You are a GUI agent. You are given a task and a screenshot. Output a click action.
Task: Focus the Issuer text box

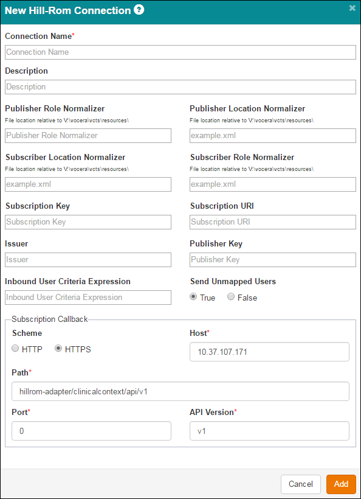click(x=88, y=260)
